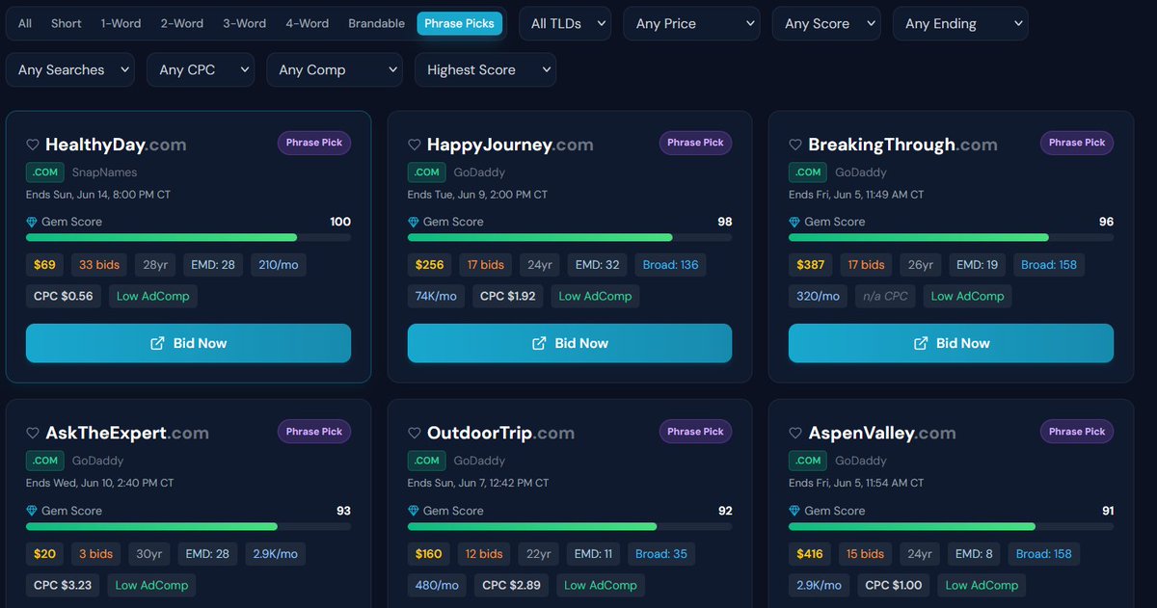Favorite BreakingThrough.com with the heart icon
The width and height of the screenshot is (1157, 608).
[x=795, y=145]
